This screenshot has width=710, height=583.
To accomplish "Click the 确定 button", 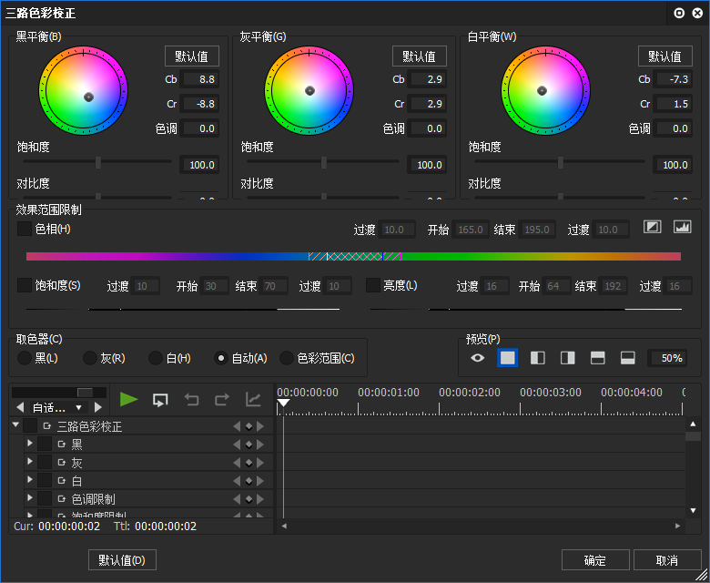I will click(x=595, y=560).
